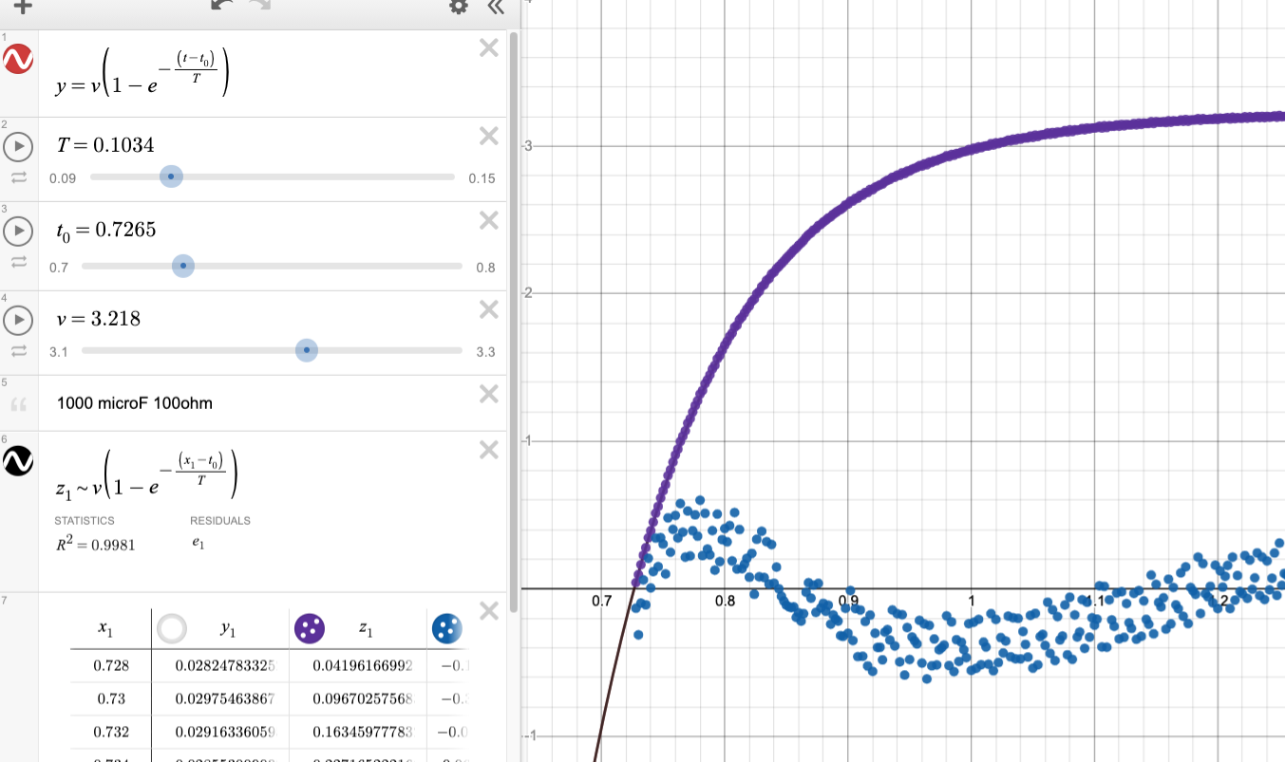Screen dimensions: 1285x762
Task: Select the R² = 0.9981 statistic
Action: tap(95, 545)
